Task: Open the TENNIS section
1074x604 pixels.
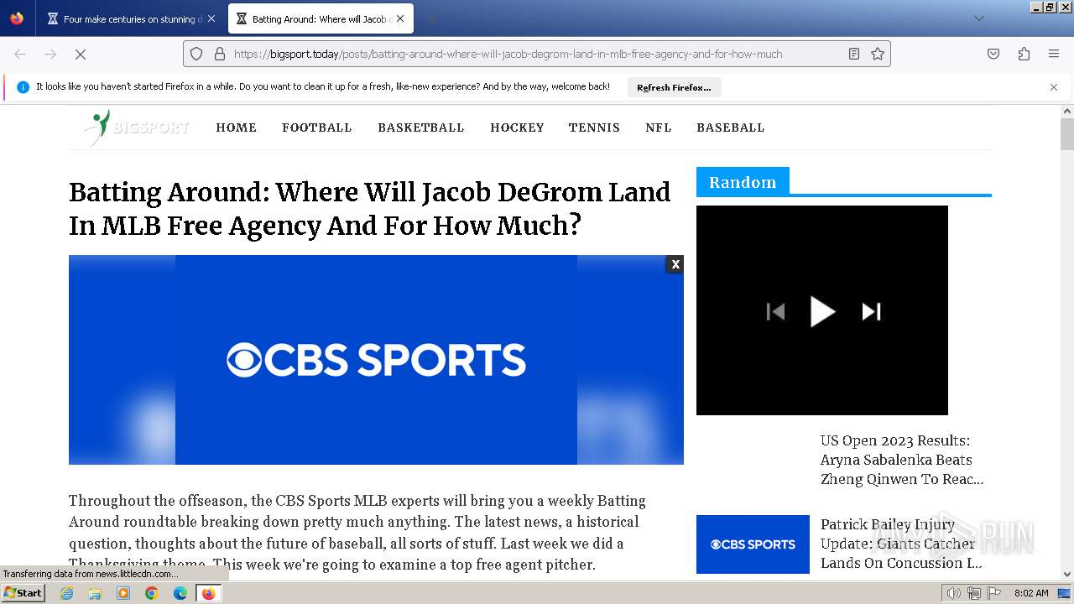Action: 594,128
